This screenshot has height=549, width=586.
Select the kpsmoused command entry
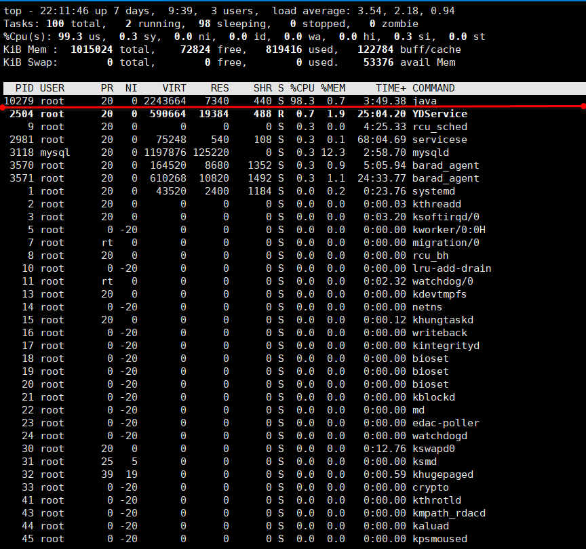coord(440,540)
